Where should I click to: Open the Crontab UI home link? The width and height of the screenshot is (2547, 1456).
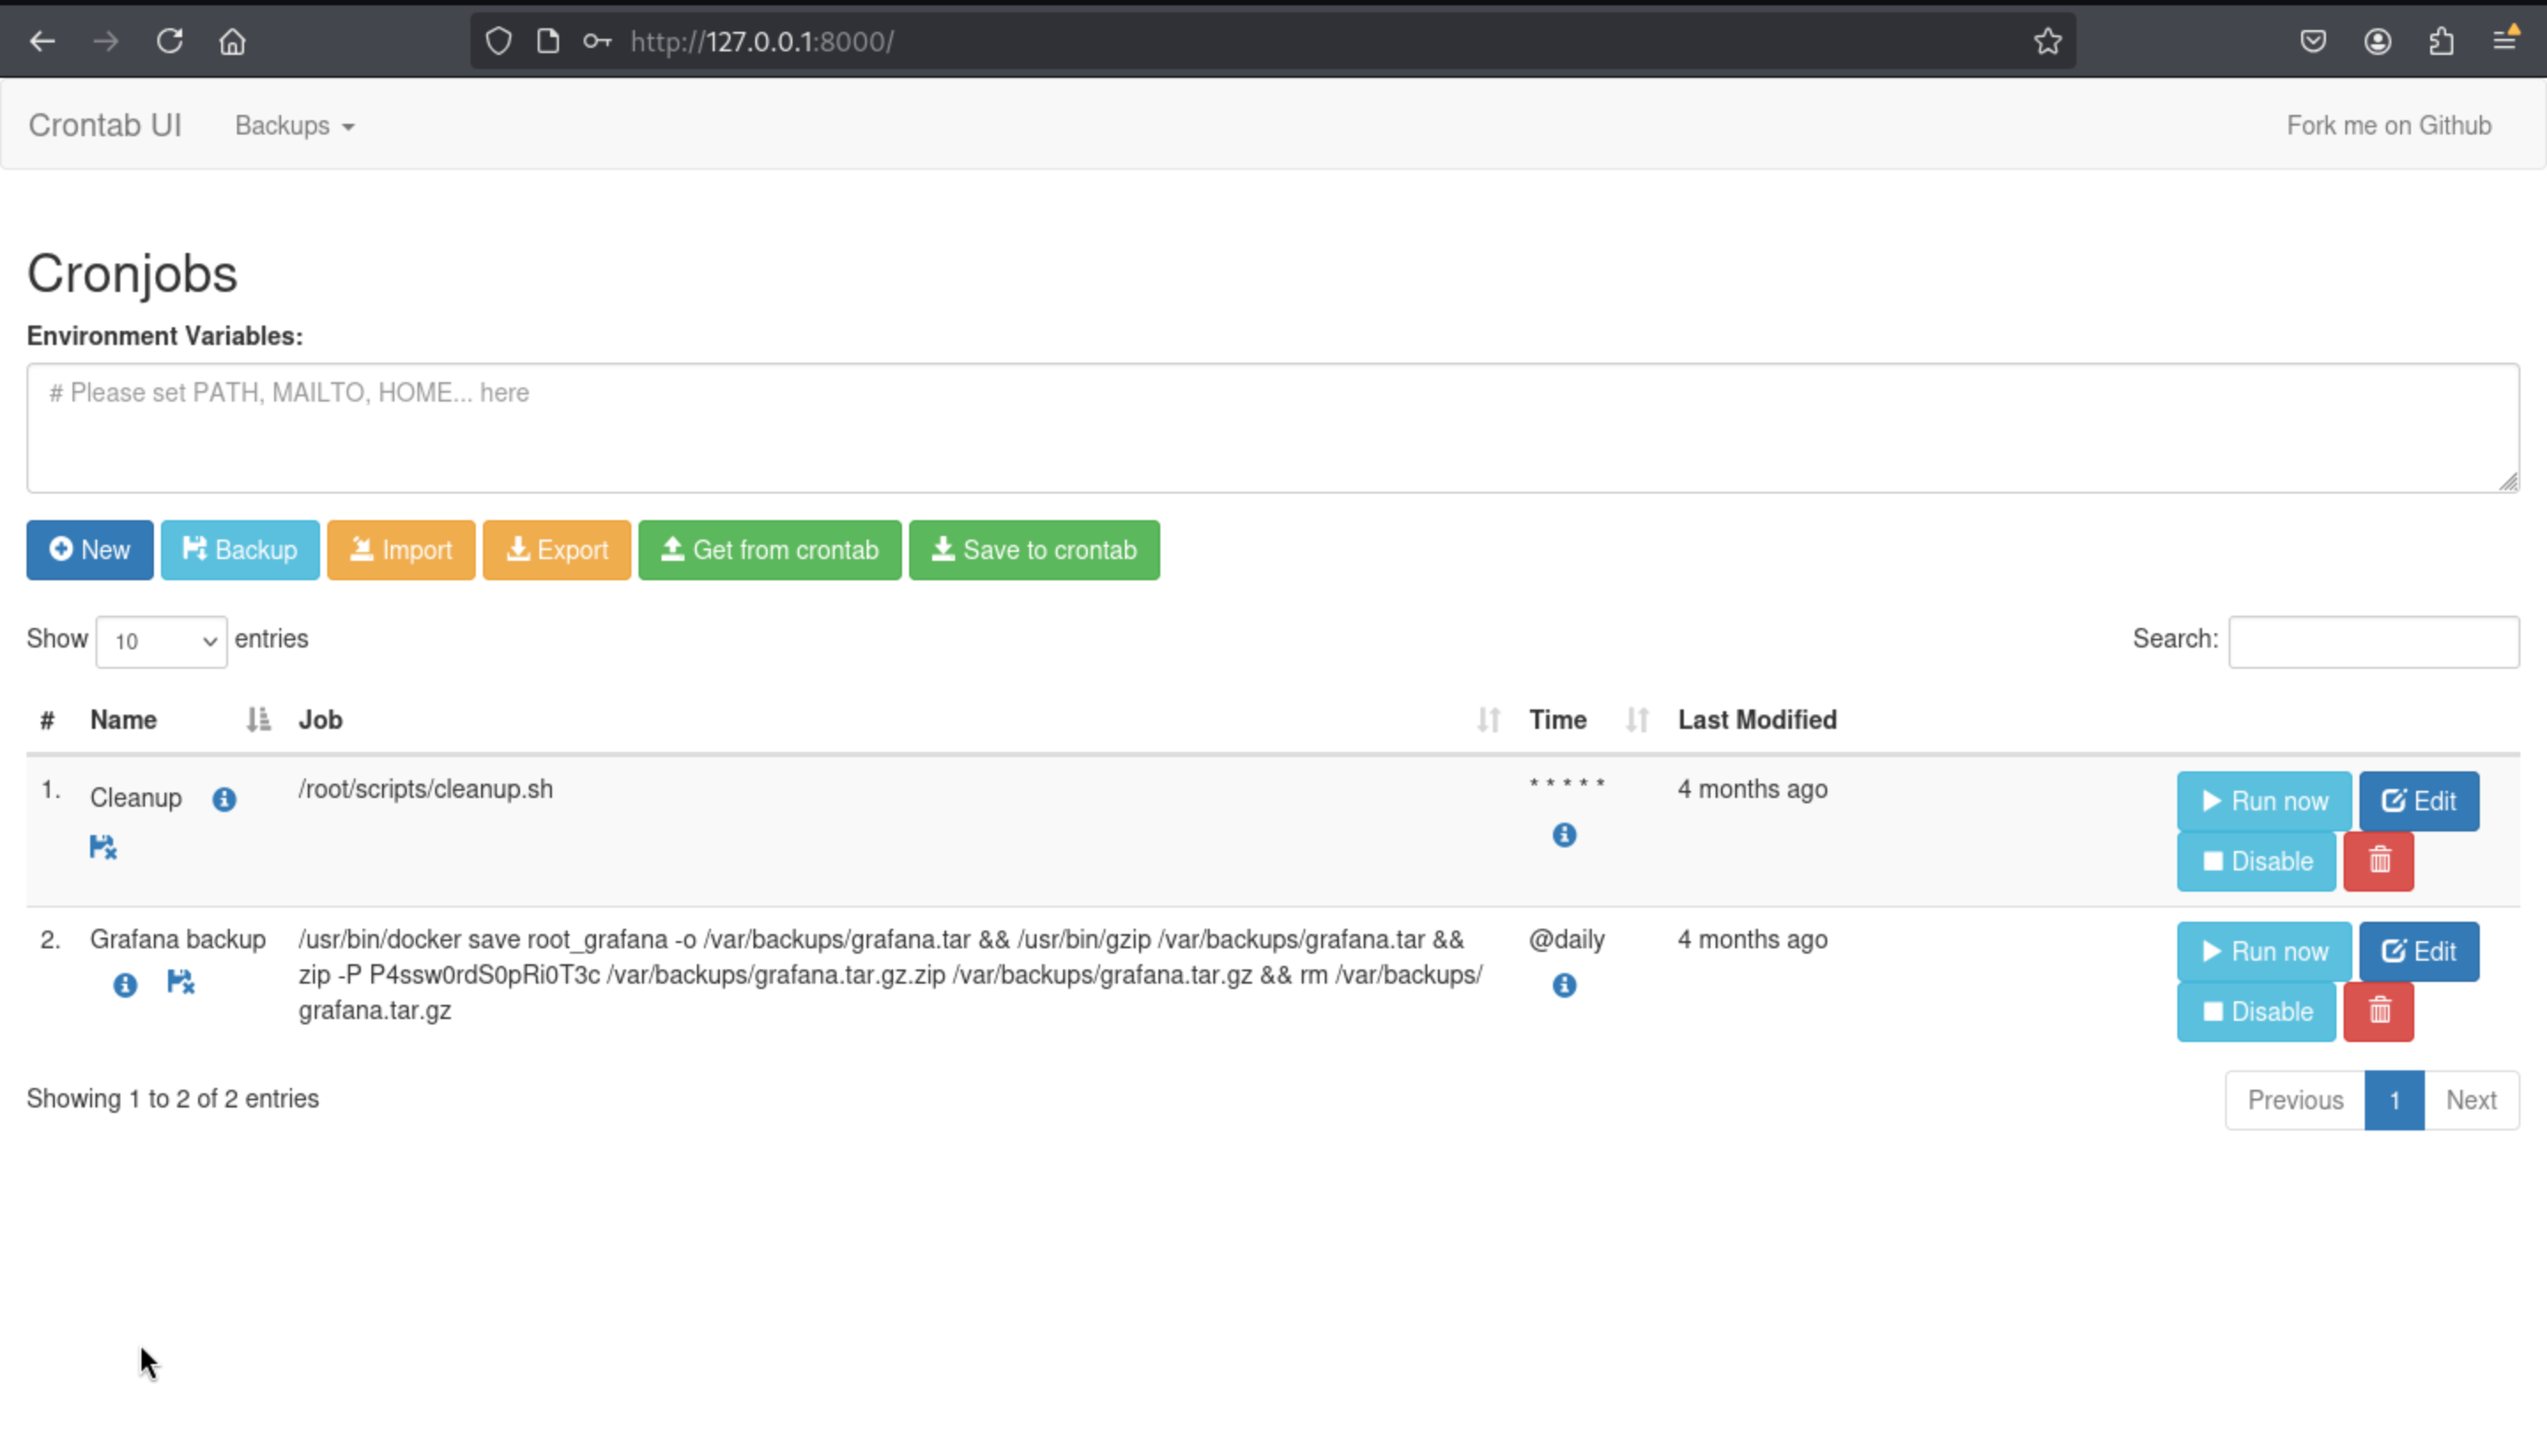(x=105, y=125)
